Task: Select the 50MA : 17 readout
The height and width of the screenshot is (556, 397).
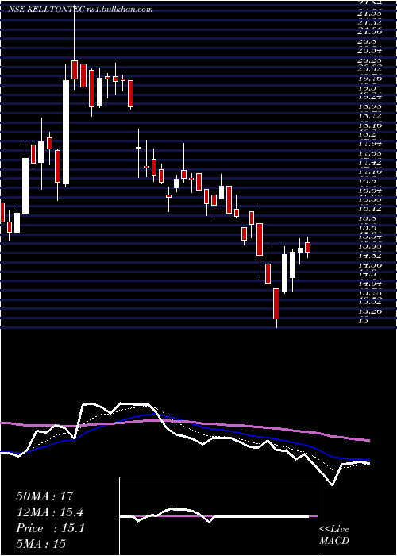Action: [45, 496]
